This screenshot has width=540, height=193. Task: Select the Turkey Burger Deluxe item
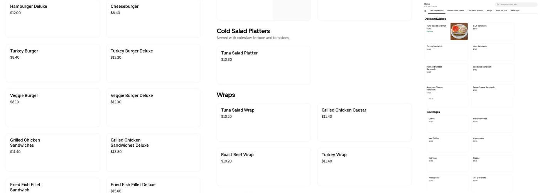(154, 63)
